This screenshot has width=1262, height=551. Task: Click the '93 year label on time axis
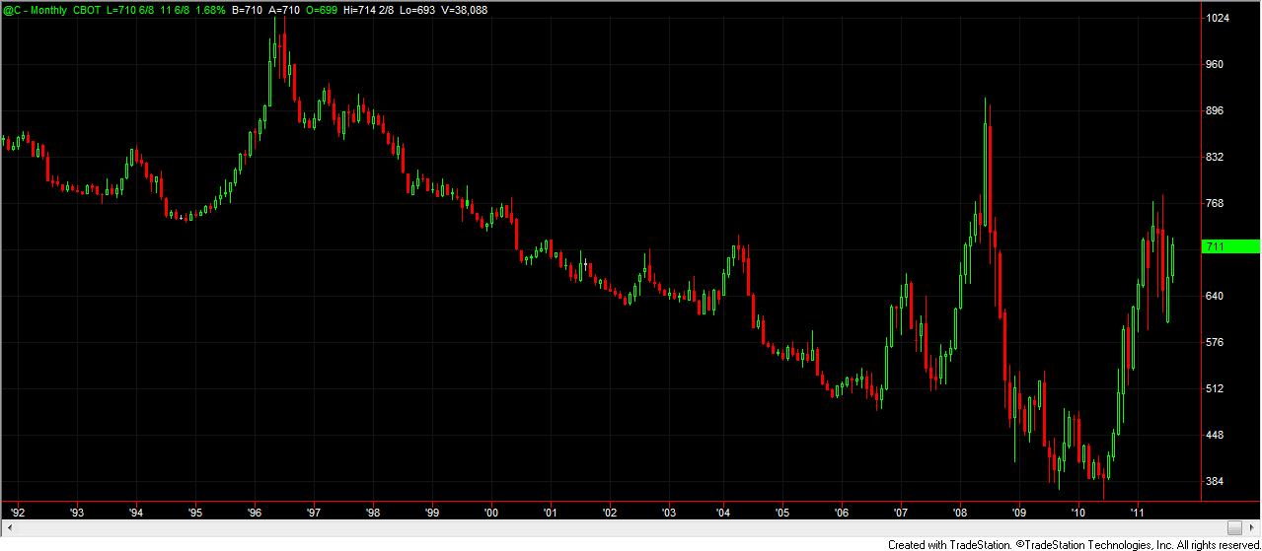pyautogui.click(x=77, y=513)
